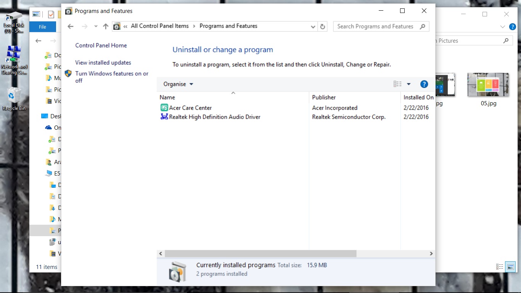Open View installed updates link
Image resolution: width=521 pixels, height=293 pixels.
[103, 63]
